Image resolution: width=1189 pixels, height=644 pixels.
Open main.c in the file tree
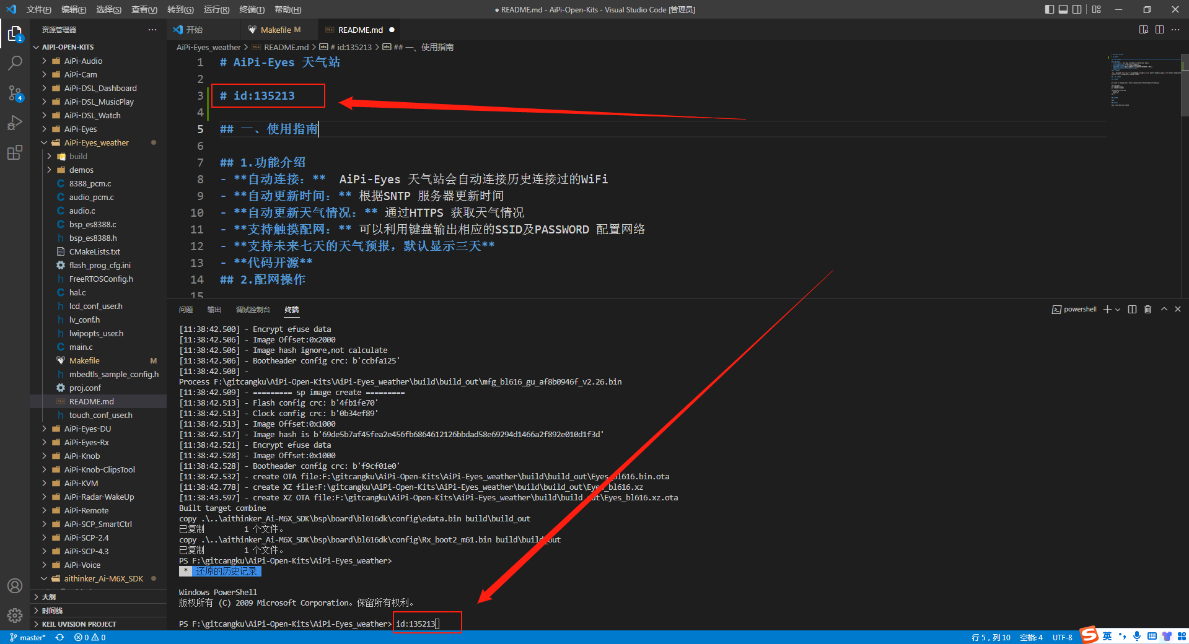tap(81, 347)
